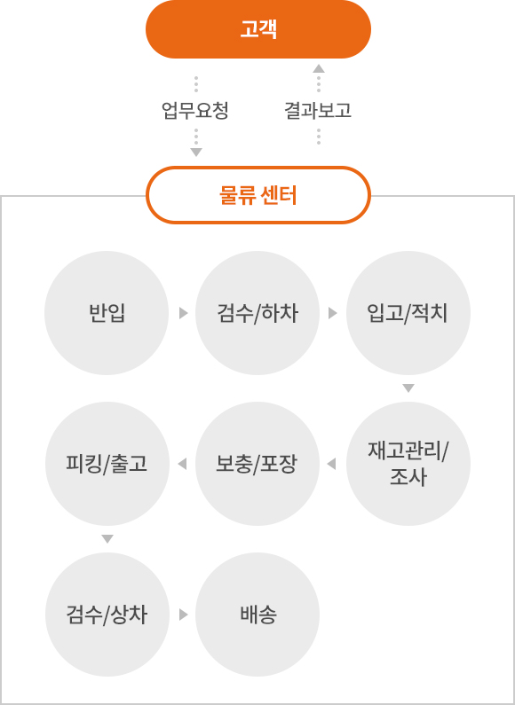Click down arrow below 입고/적치 circle

[408, 388]
